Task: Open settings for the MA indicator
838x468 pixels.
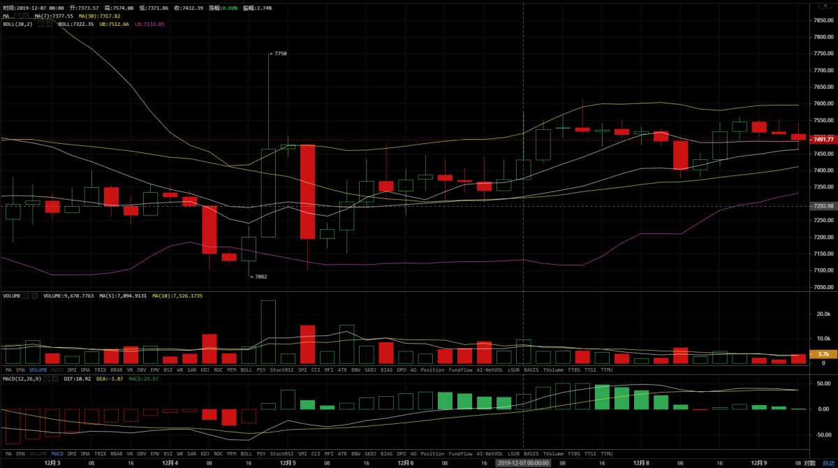Action: (x=16, y=15)
